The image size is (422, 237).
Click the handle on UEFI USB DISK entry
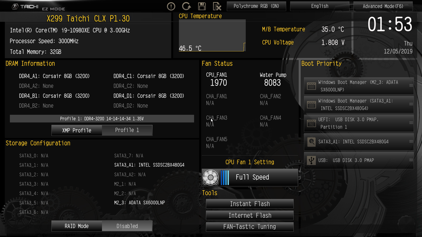coord(411,123)
